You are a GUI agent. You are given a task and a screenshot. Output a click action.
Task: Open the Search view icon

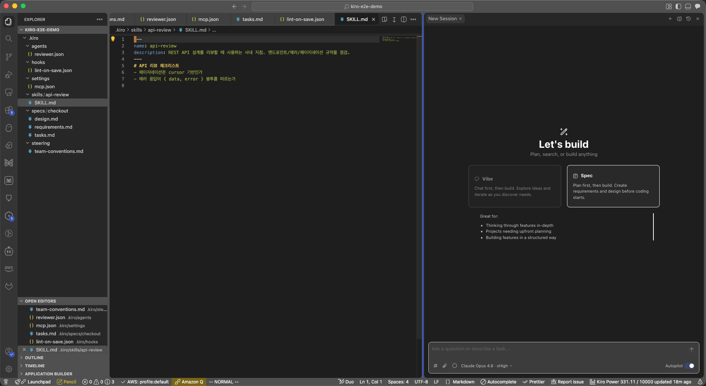[8, 39]
